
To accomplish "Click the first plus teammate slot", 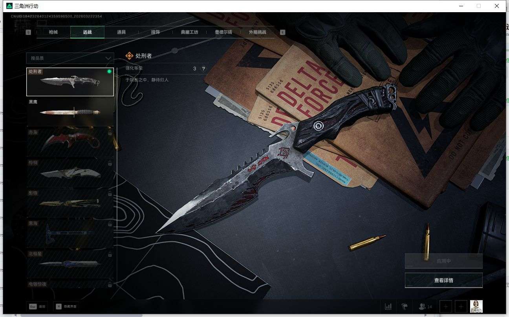I will (x=446, y=306).
